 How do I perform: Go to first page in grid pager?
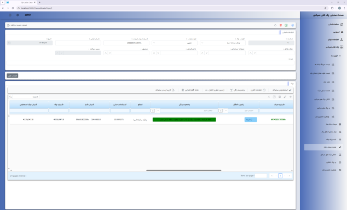[x=271, y=176]
